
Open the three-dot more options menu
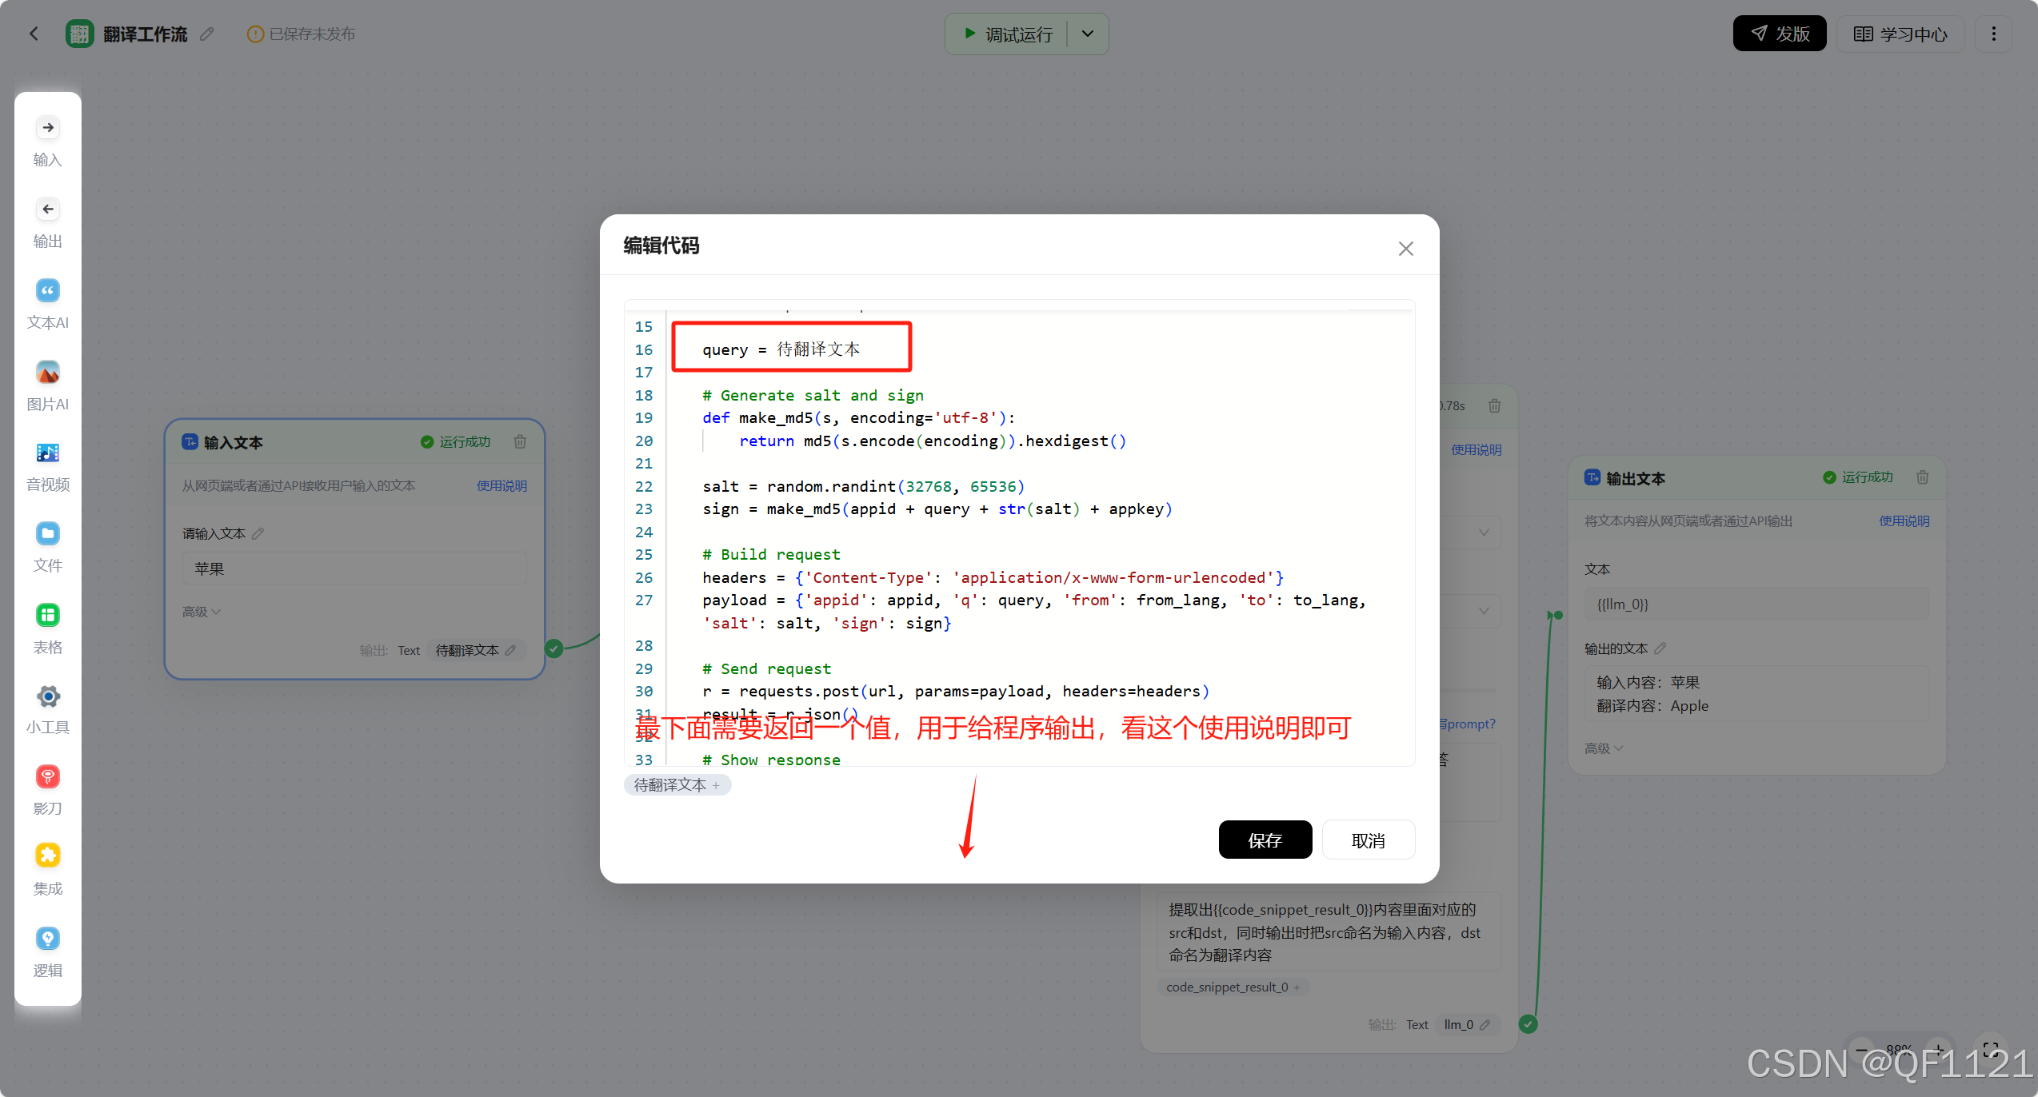coord(1993,34)
